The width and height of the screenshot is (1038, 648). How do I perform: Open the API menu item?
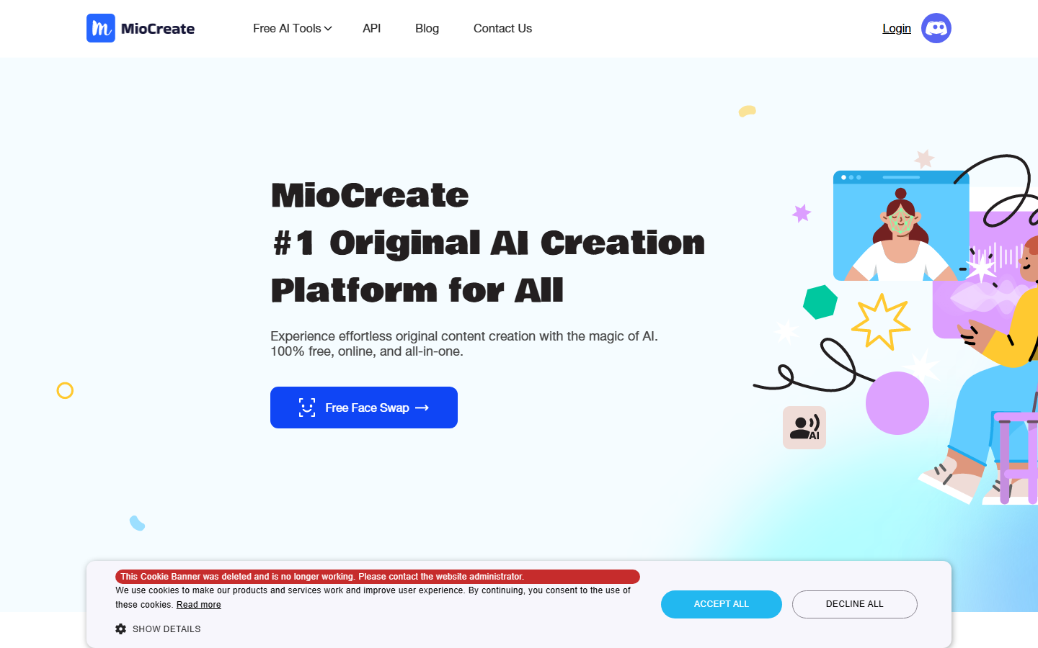click(372, 29)
